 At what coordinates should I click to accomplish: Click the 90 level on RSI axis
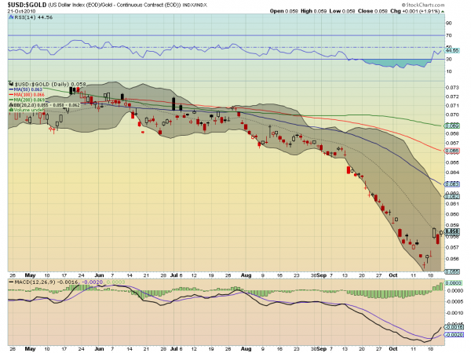[x=449, y=23]
